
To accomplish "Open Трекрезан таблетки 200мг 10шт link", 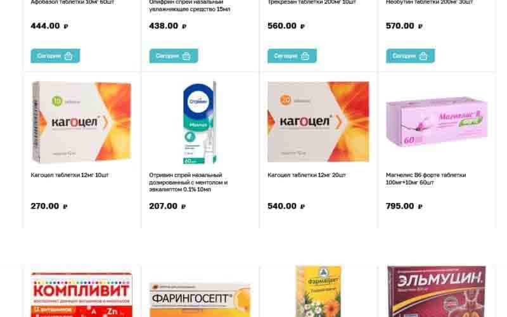I will tap(312, 3).
